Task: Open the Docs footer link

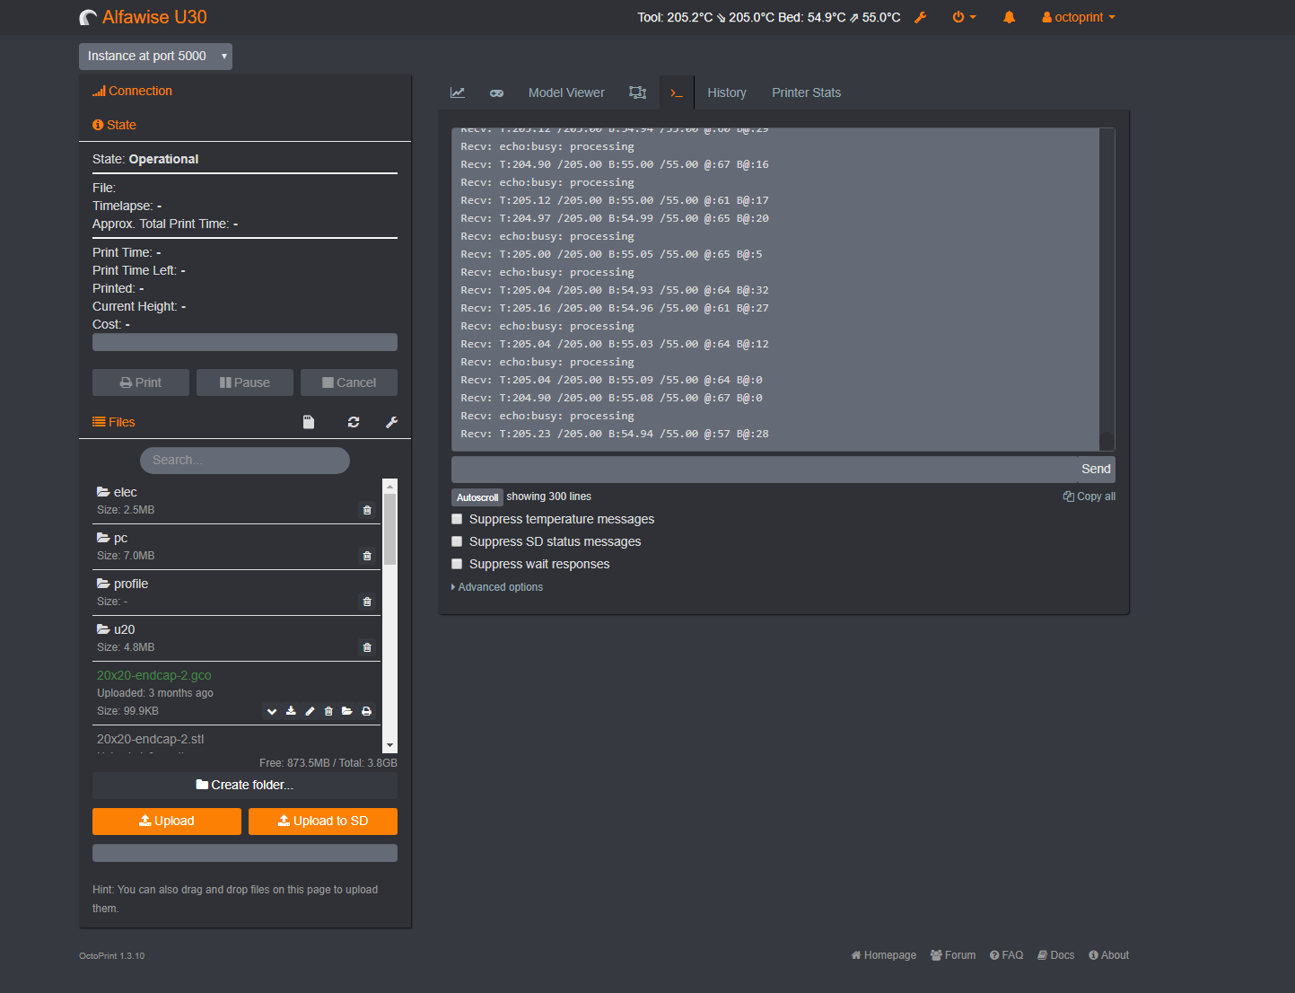Action: pos(1056,955)
